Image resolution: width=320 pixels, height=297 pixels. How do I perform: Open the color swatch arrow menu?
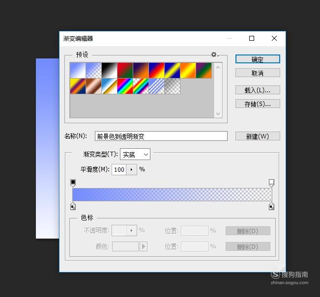coord(144,246)
